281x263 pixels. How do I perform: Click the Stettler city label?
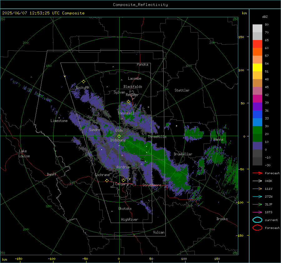tap(182, 90)
